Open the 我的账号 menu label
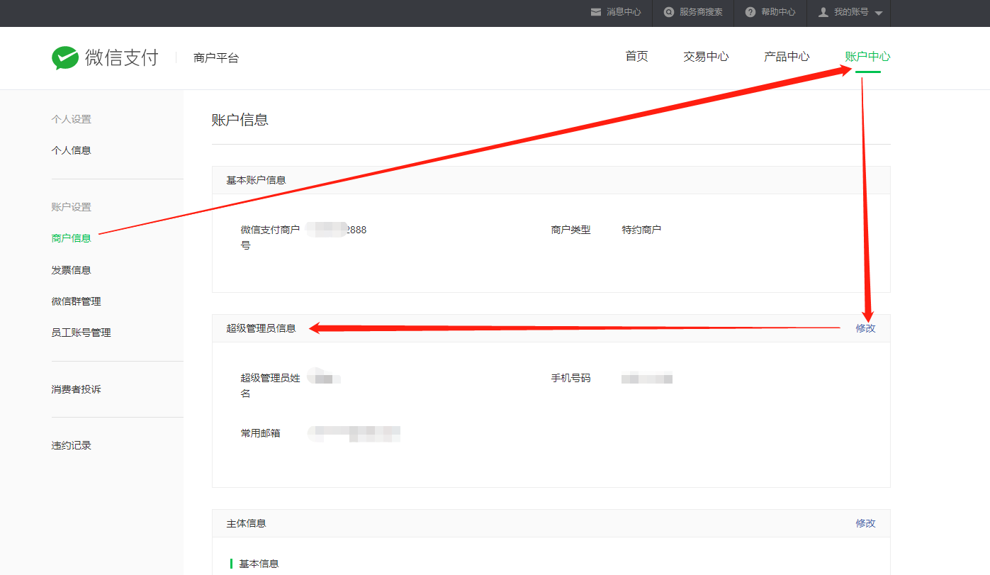The height and width of the screenshot is (575, 990). tap(851, 12)
